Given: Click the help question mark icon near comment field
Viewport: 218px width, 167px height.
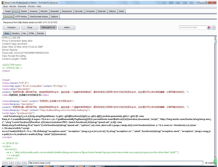Looking at the screenshot, I should click(x=213, y=28).
